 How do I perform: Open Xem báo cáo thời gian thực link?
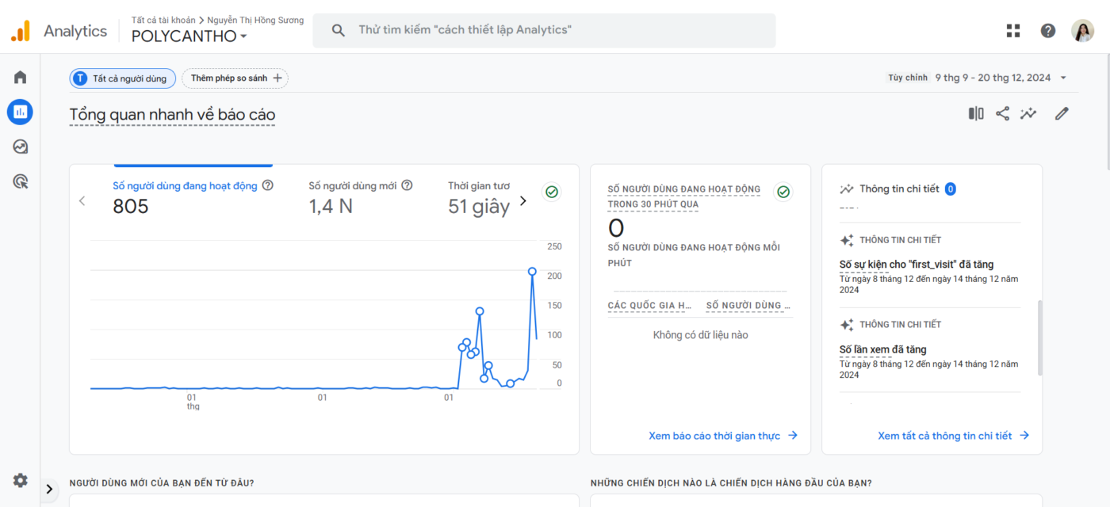pyautogui.click(x=723, y=436)
